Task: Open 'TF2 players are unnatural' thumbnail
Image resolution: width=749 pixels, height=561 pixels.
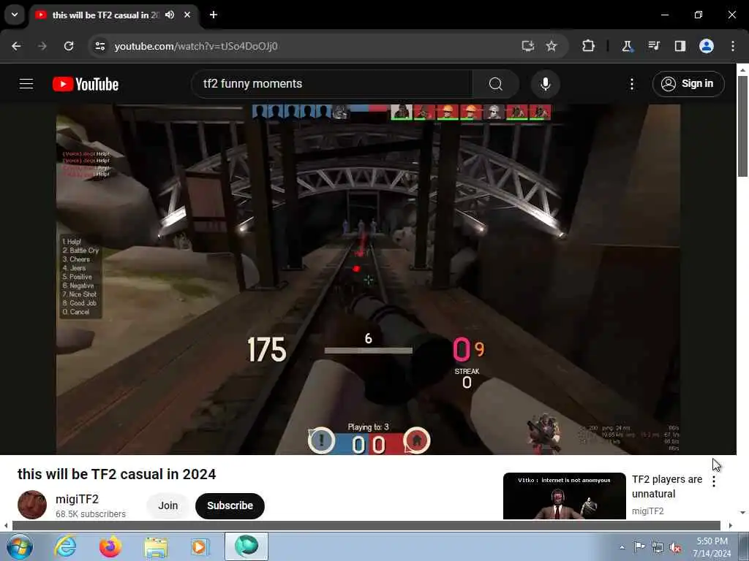Action: tap(564, 496)
